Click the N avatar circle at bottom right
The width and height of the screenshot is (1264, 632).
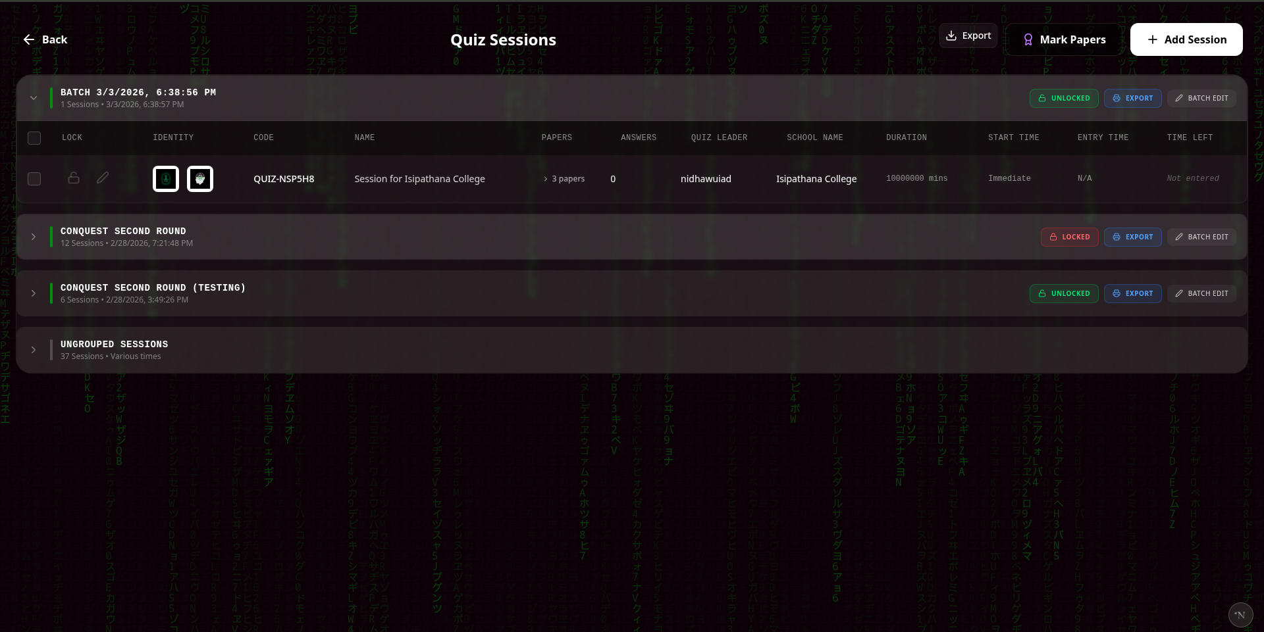pos(1240,615)
